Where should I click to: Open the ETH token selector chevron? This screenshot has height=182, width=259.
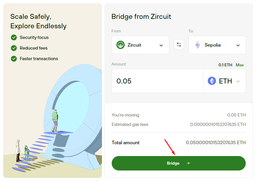point(238,81)
